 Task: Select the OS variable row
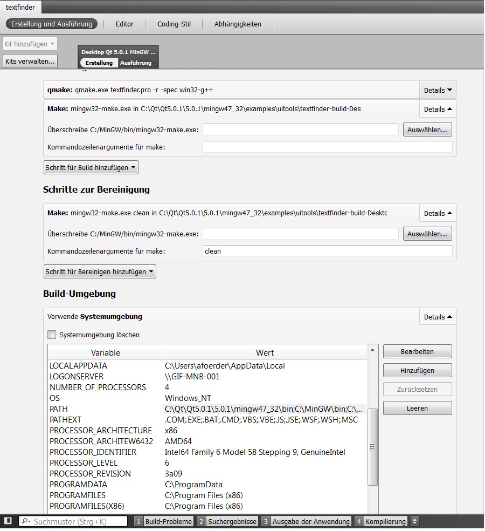(207, 399)
